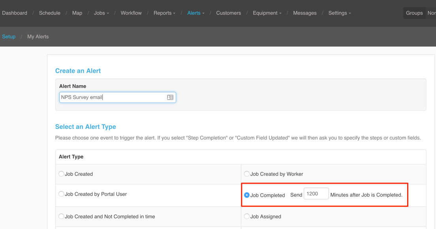The height and width of the screenshot is (229, 436).
Task: Open the Workflow section
Action: point(131,13)
